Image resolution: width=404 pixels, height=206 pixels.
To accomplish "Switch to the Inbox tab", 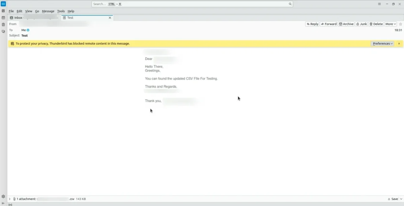I will point(19,17).
